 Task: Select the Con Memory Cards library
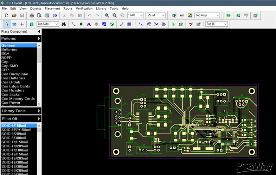(19, 99)
